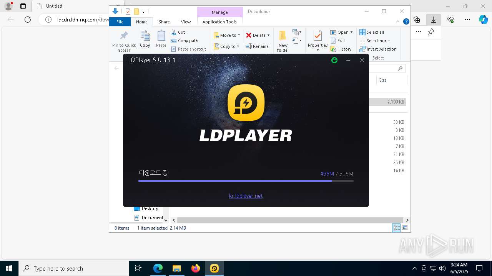492x276 pixels.
Task: Open the notification center icon
Action: pyautogui.click(x=479, y=268)
